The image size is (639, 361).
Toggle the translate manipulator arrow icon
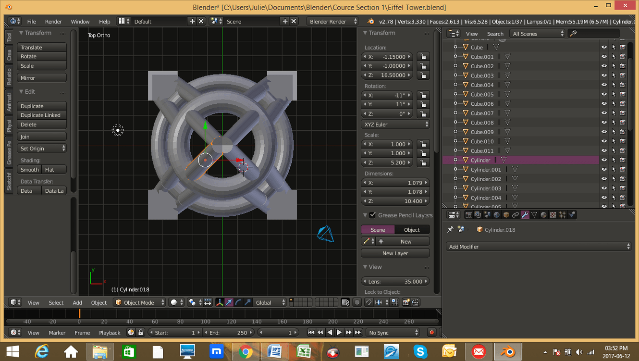click(228, 302)
